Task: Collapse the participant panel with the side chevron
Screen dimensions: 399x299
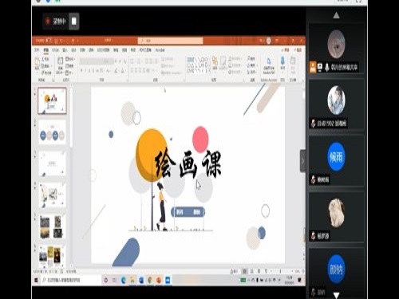Action: [x=302, y=160]
